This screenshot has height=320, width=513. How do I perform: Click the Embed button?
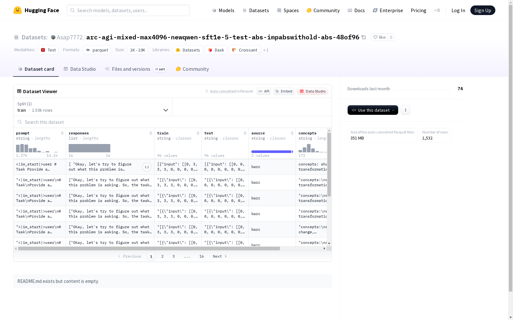click(284, 91)
